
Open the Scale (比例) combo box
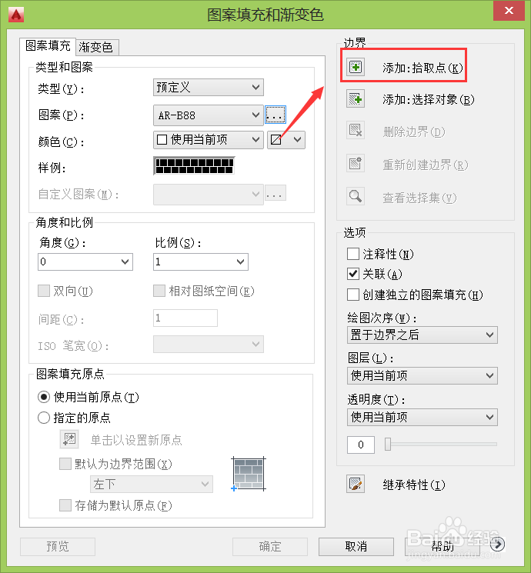click(201, 262)
